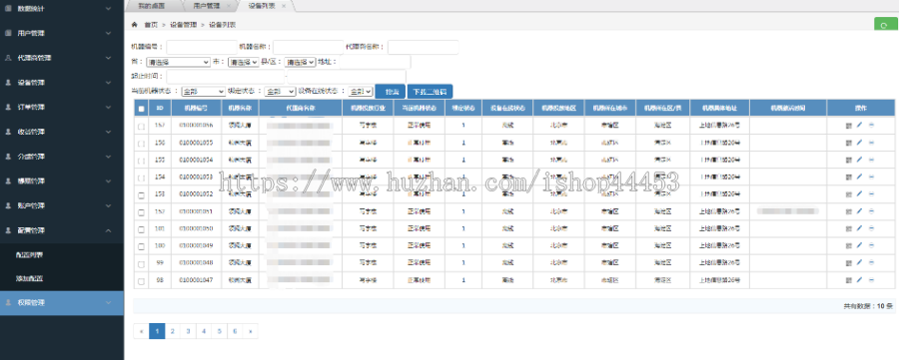Edit machine 0100001048 with pencil icon

(x=859, y=262)
